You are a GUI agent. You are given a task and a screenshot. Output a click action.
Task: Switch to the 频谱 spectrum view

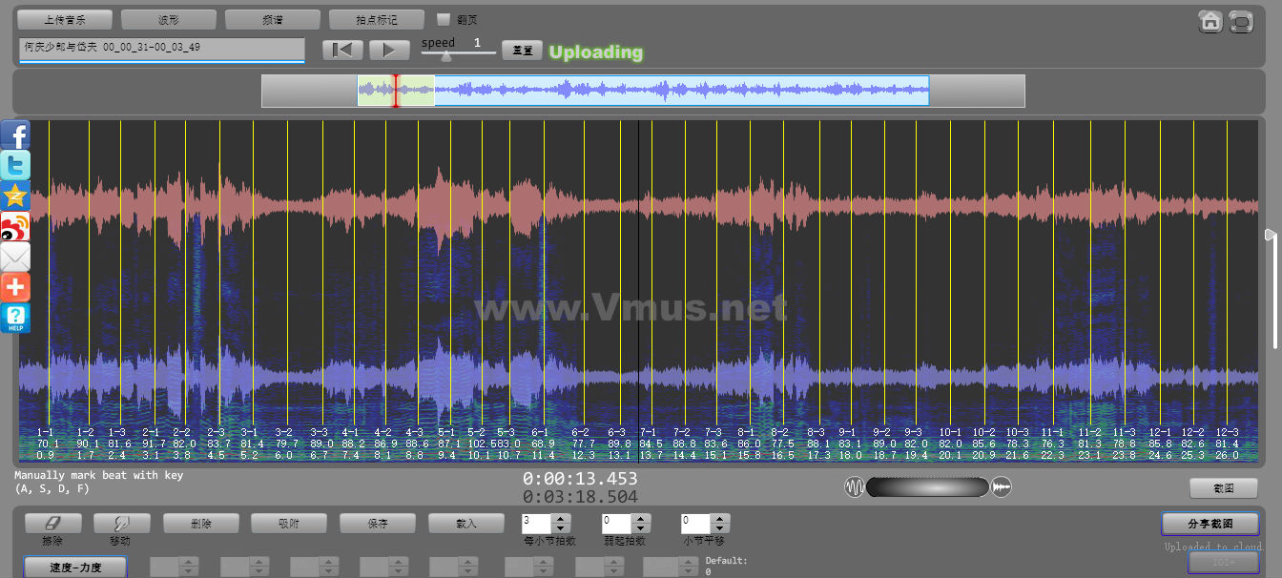tap(272, 19)
